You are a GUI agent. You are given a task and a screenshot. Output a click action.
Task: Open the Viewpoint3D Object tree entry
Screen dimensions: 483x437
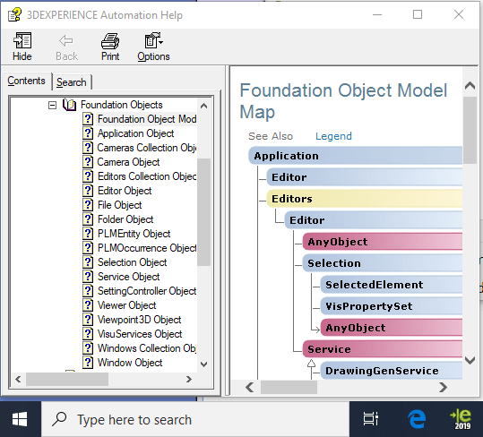pos(139,319)
